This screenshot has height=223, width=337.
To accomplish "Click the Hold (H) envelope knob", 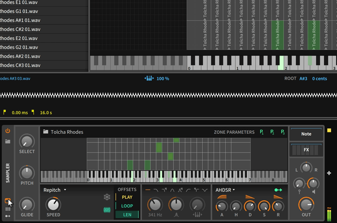I will pyautogui.click(x=236, y=207).
